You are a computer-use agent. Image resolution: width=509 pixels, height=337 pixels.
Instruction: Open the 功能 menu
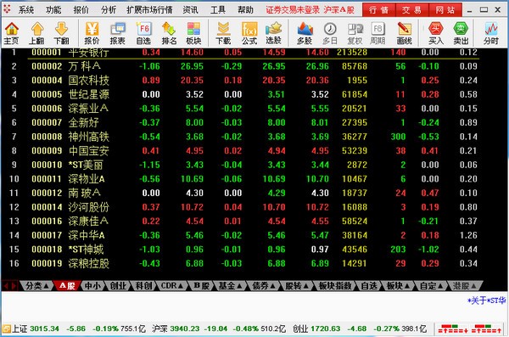53,9
